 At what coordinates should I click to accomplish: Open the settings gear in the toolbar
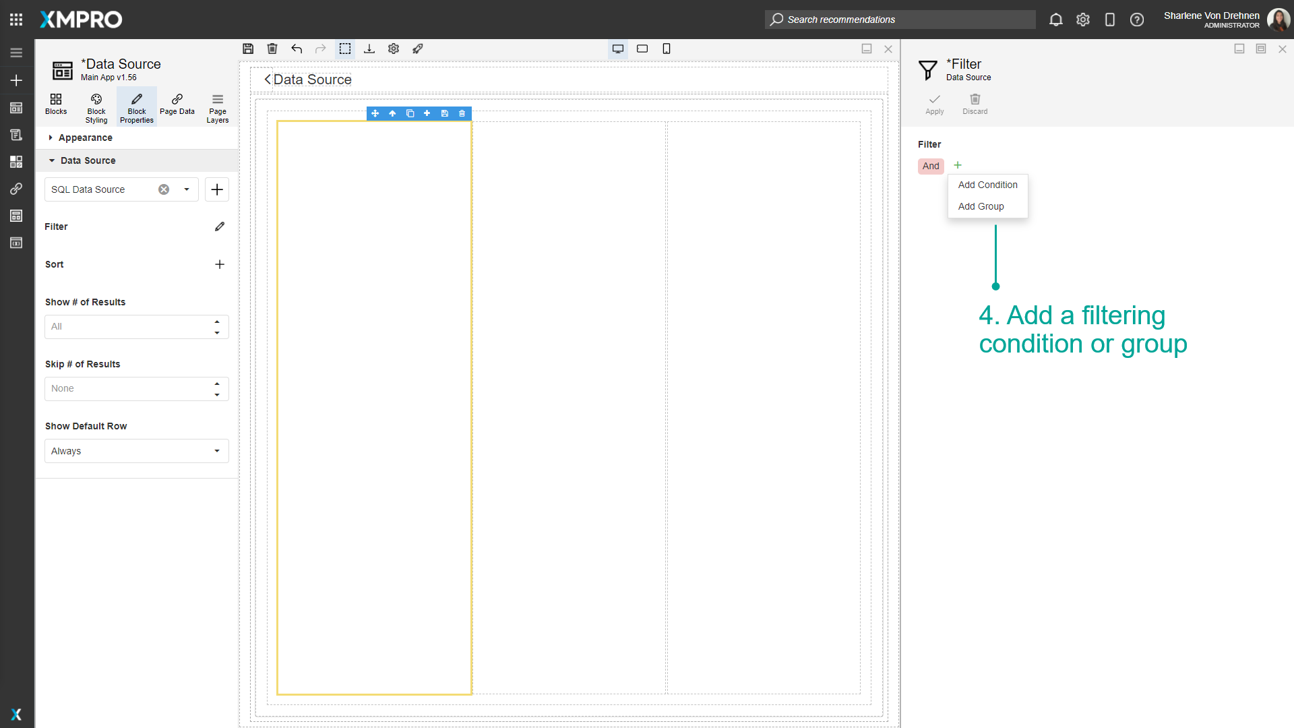coord(393,49)
